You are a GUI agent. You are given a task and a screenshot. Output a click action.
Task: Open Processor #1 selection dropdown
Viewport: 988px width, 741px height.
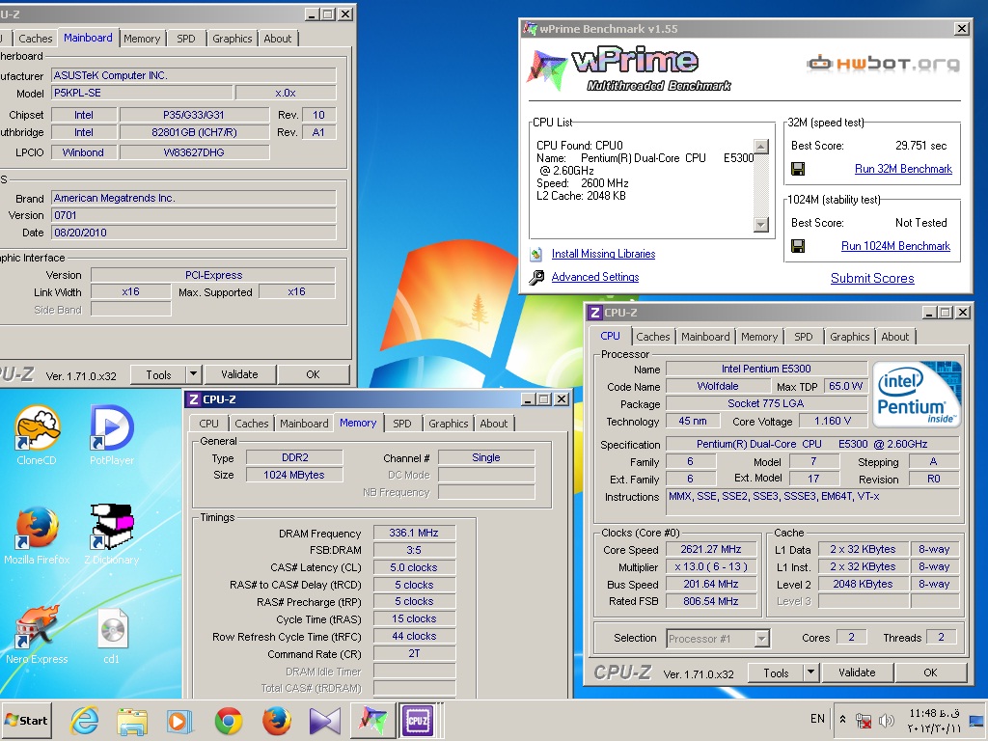tap(762, 639)
